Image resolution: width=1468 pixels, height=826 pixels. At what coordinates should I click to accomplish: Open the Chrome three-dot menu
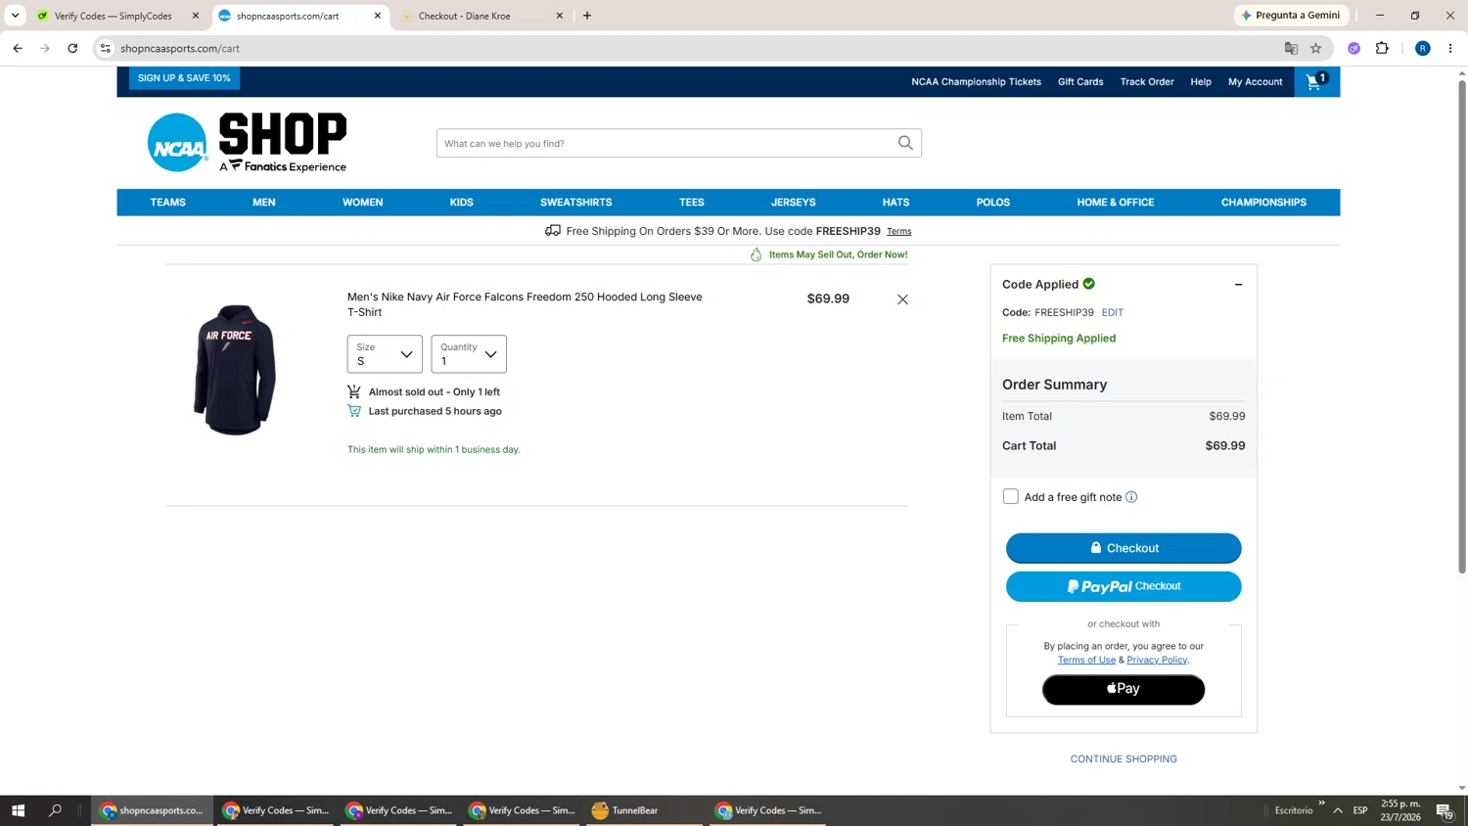(1450, 48)
